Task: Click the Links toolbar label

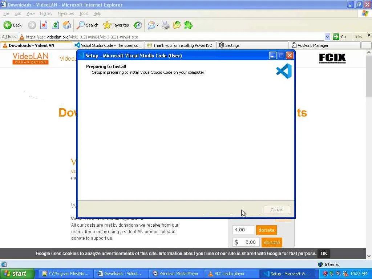Action: point(357,37)
